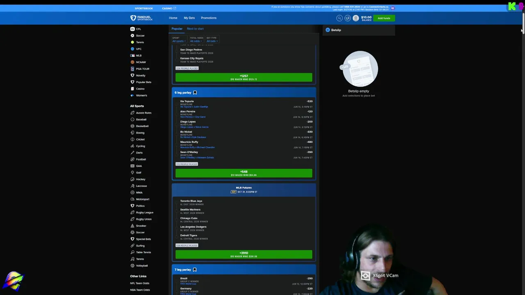Screen dimensions: 525x295
Task: Select Snooker in All Sports list
Action: (x=141, y=226)
